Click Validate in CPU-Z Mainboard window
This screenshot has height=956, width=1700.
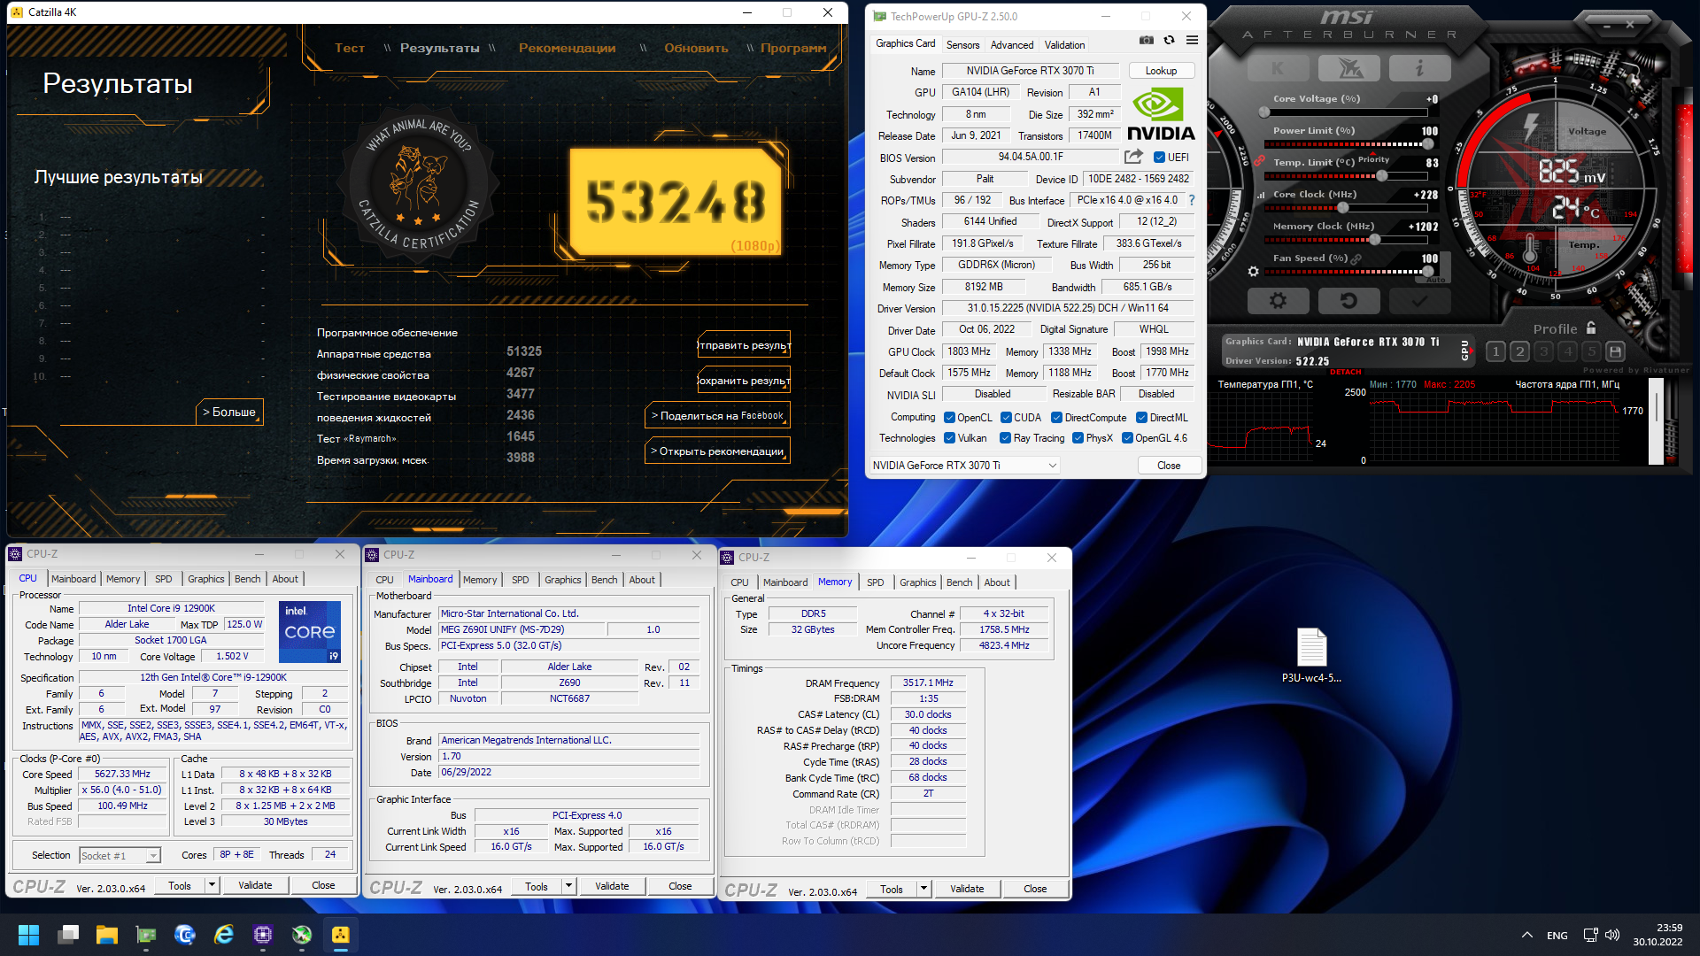(x=612, y=886)
